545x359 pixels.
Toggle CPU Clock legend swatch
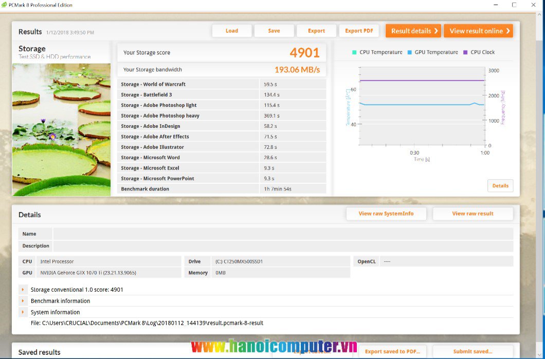tap(465, 52)
